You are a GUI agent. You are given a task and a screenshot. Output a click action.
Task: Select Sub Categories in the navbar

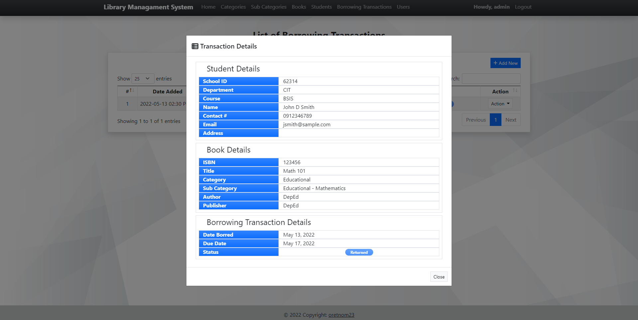tap(268, 7)
